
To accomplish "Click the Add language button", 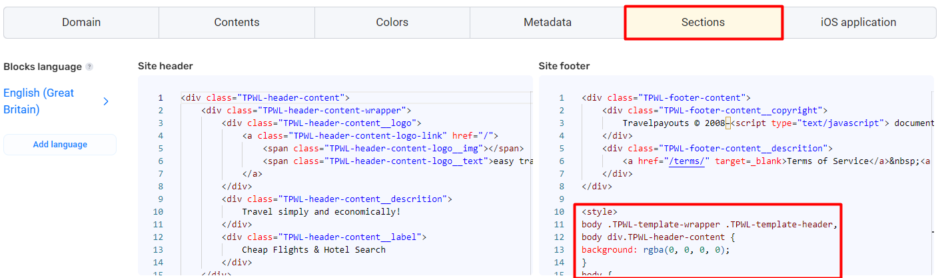I will pyautogui.click(x=60, y=145).
